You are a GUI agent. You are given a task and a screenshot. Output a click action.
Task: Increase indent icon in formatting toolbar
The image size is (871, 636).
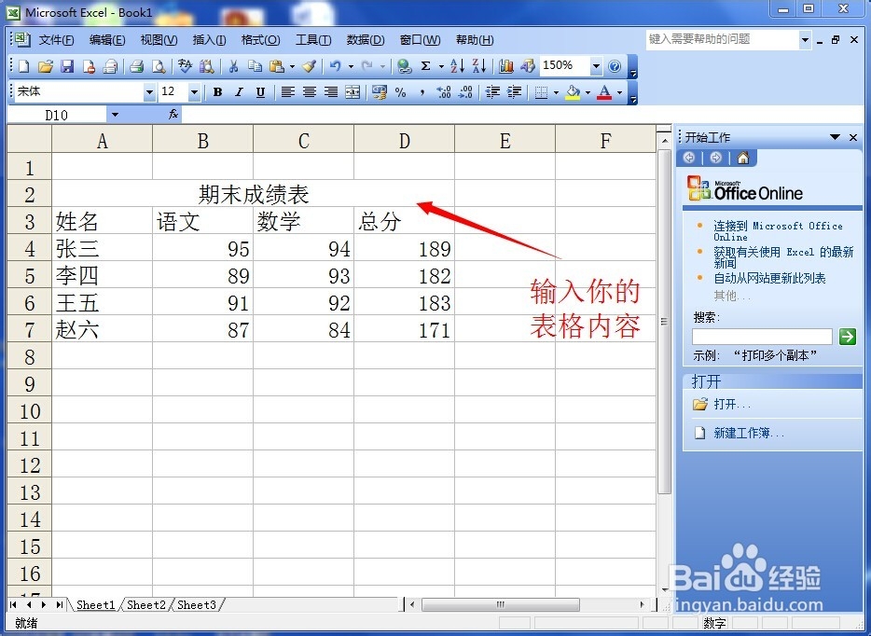click(515, 92)
